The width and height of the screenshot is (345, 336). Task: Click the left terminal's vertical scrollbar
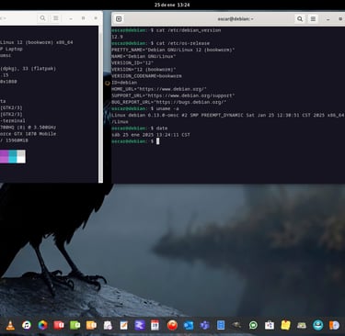pos(100,104)
